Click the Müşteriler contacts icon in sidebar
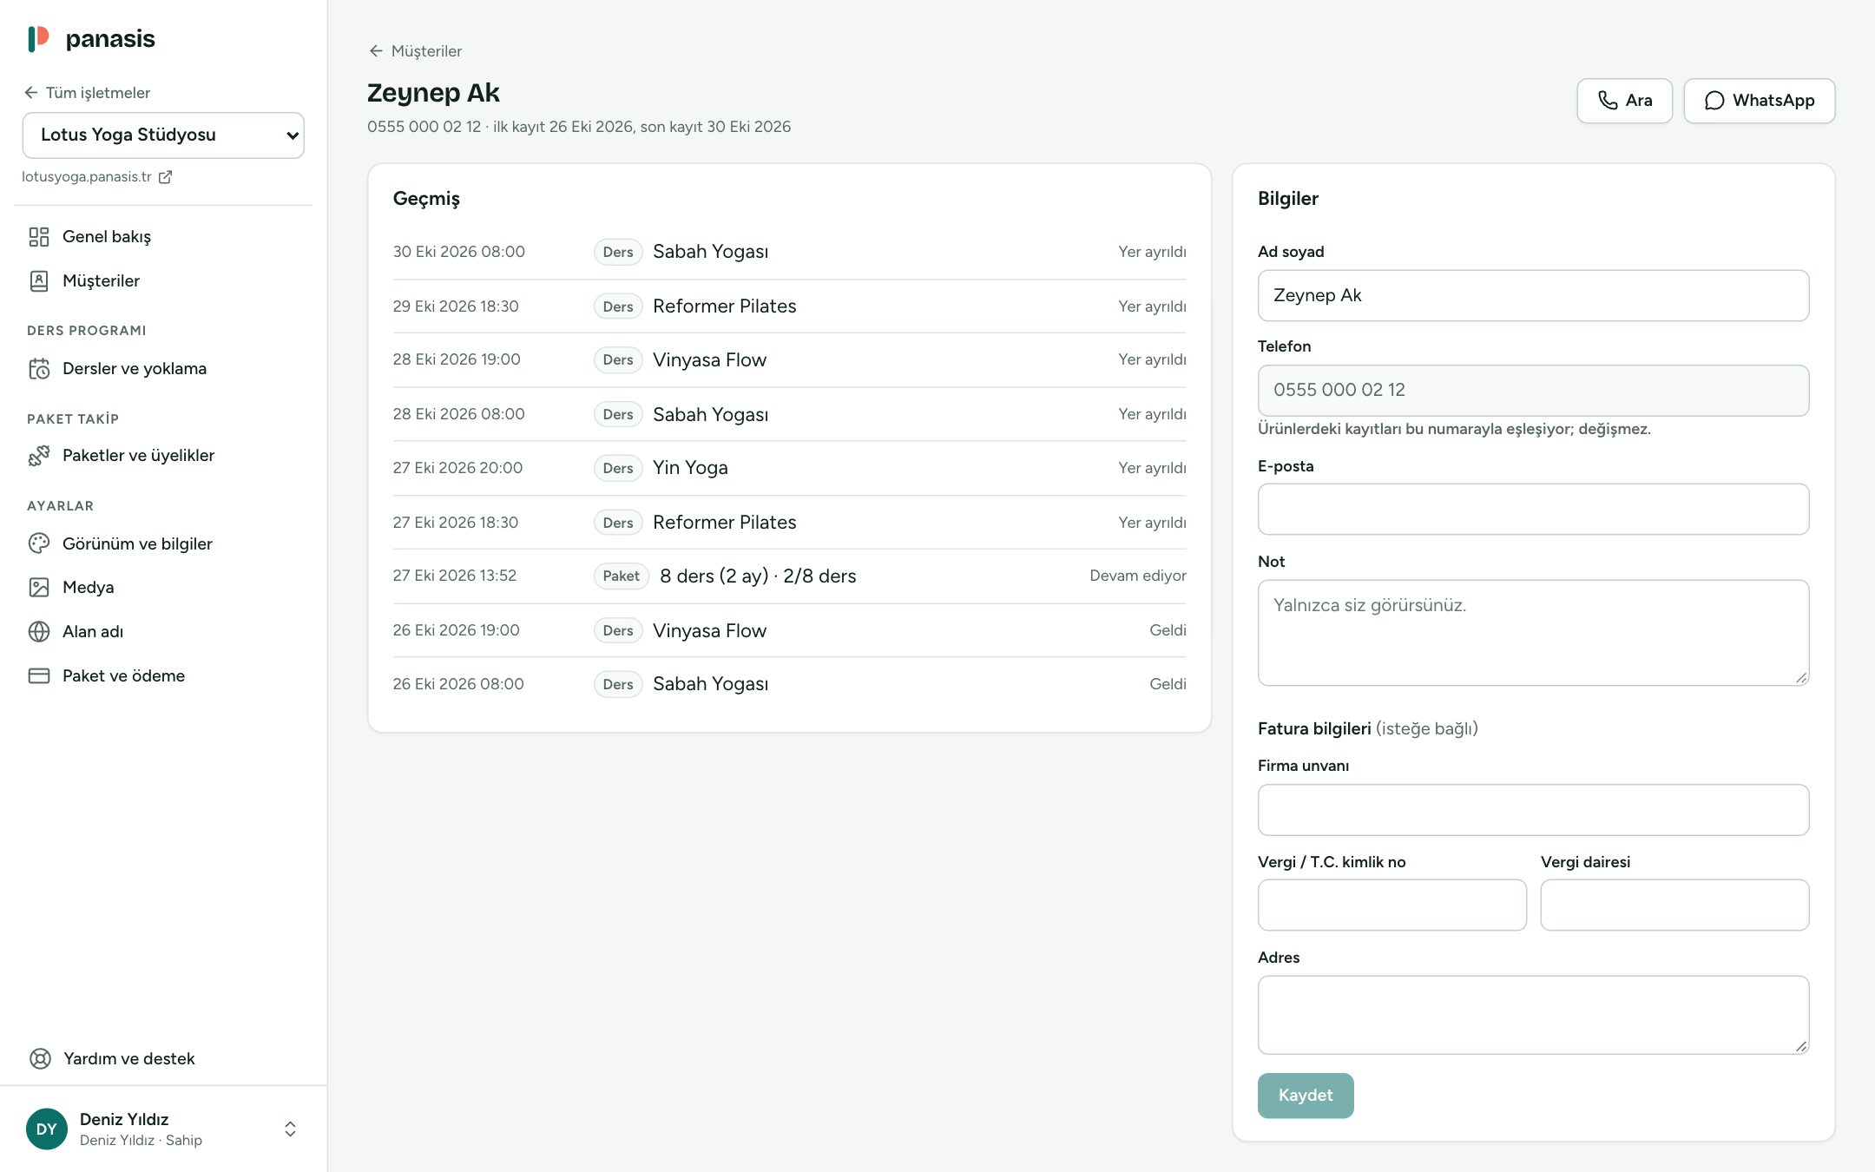Viewport: 1875px width, 1172px height. (x=39, y=281)
